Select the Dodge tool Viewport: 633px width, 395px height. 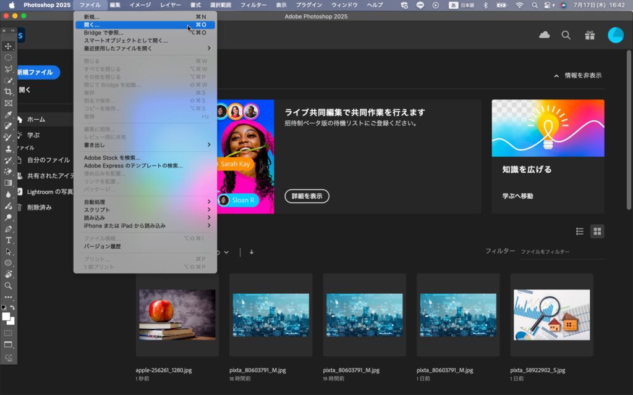pyautogui.click(x=8, y=217)
